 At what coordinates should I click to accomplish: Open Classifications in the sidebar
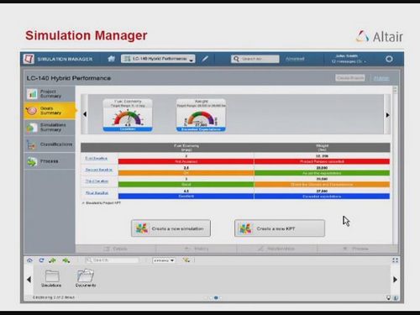pos(50,144)
